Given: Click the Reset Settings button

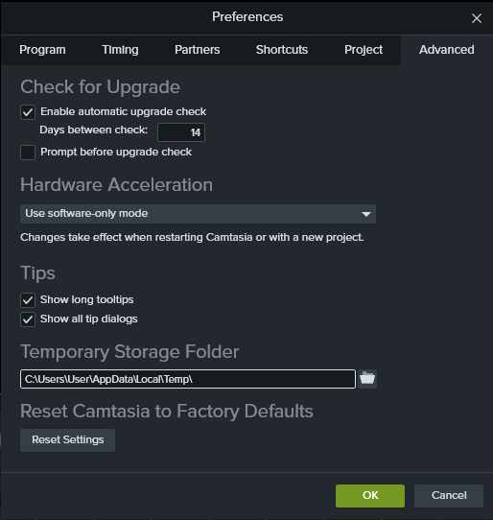Looking at the screenshot, I should click(68, 440).
